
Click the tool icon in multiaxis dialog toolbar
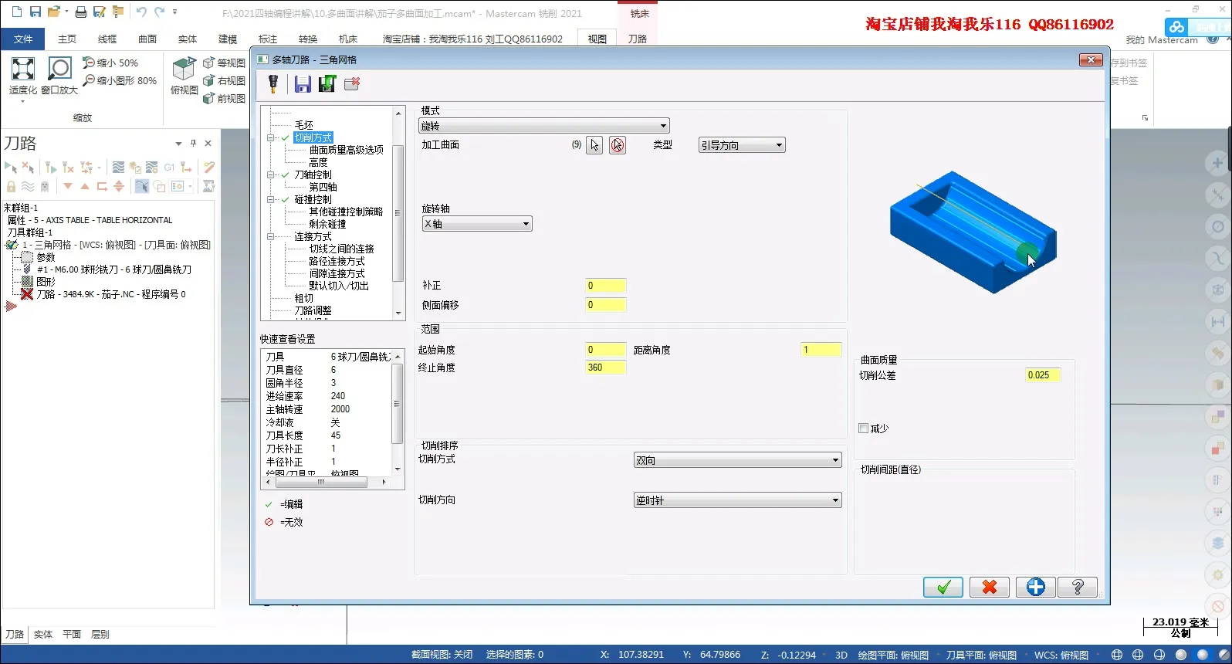pos(272,83)
